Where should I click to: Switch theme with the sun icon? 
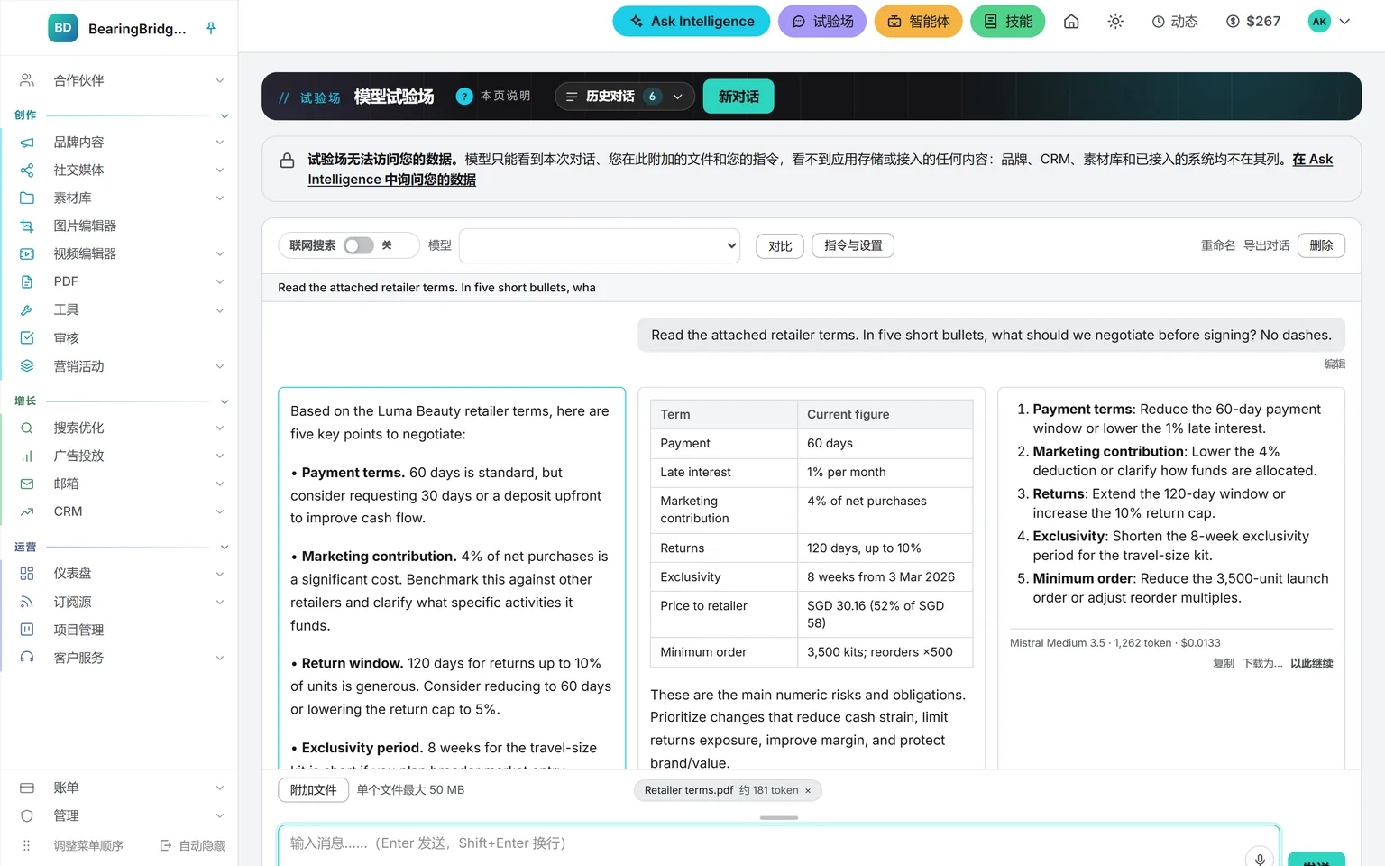[1115, 22]
